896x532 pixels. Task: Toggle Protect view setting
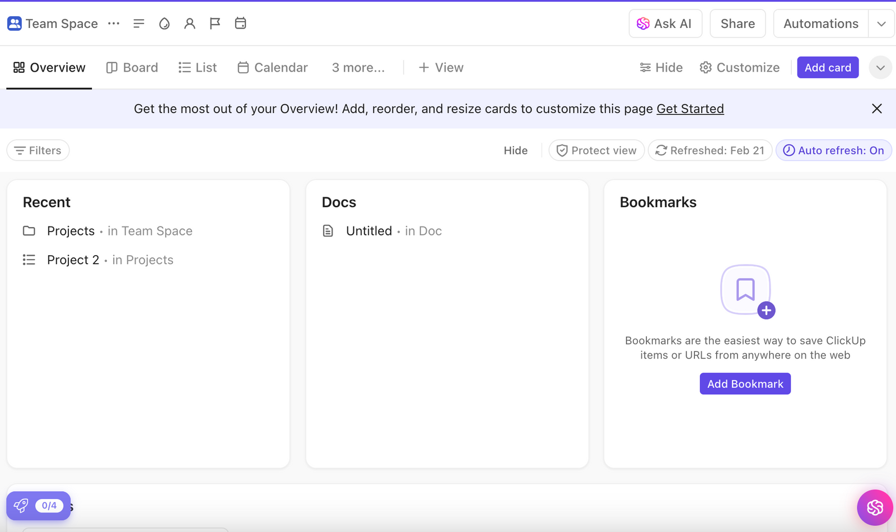click(596, 150)
